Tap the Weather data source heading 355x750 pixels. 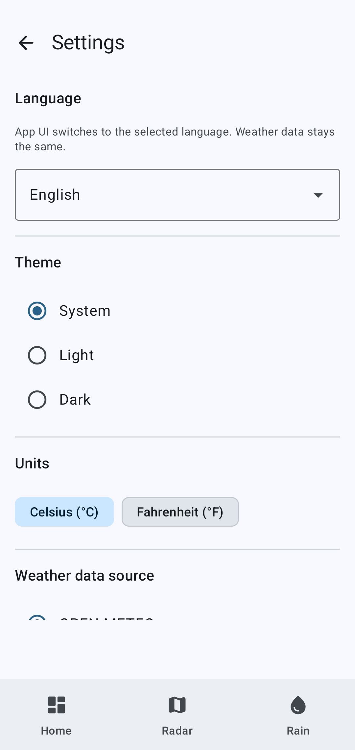84,576
